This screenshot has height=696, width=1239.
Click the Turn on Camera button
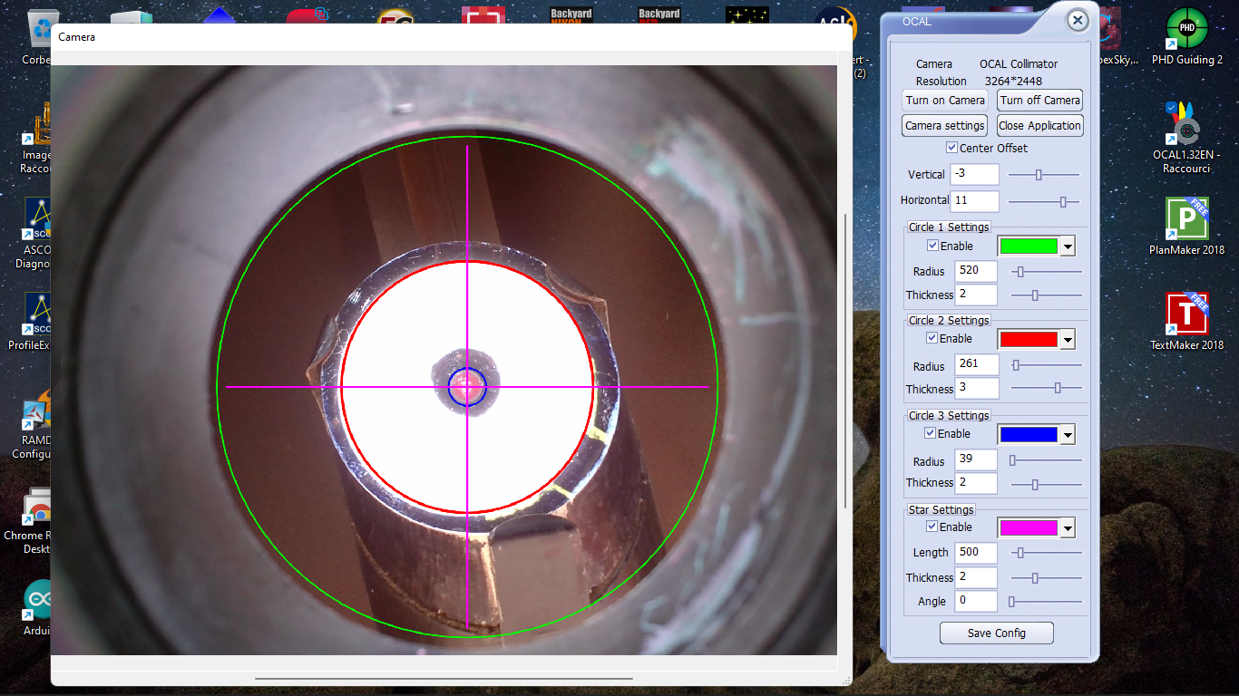944,101
